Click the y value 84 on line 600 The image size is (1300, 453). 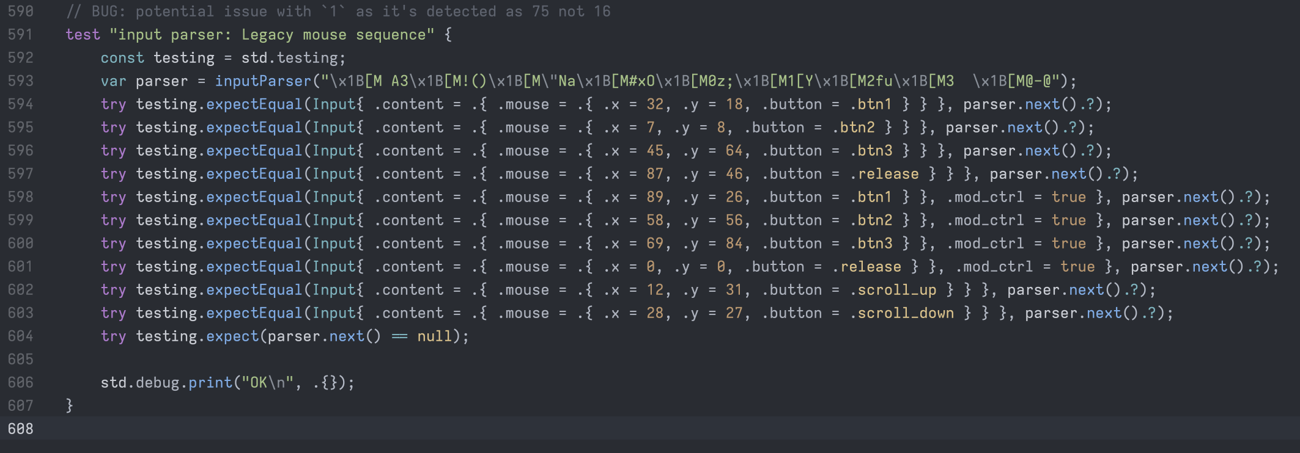point(734,244)
